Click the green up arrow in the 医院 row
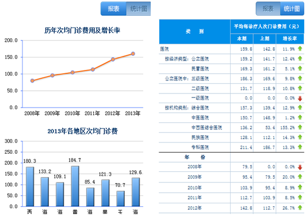The image size is (306, 218). pos(300,48)
